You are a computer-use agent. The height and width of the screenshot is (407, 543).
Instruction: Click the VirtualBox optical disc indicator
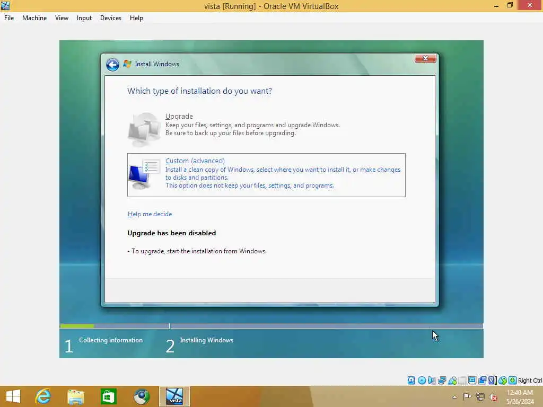(x=422, y=381)
